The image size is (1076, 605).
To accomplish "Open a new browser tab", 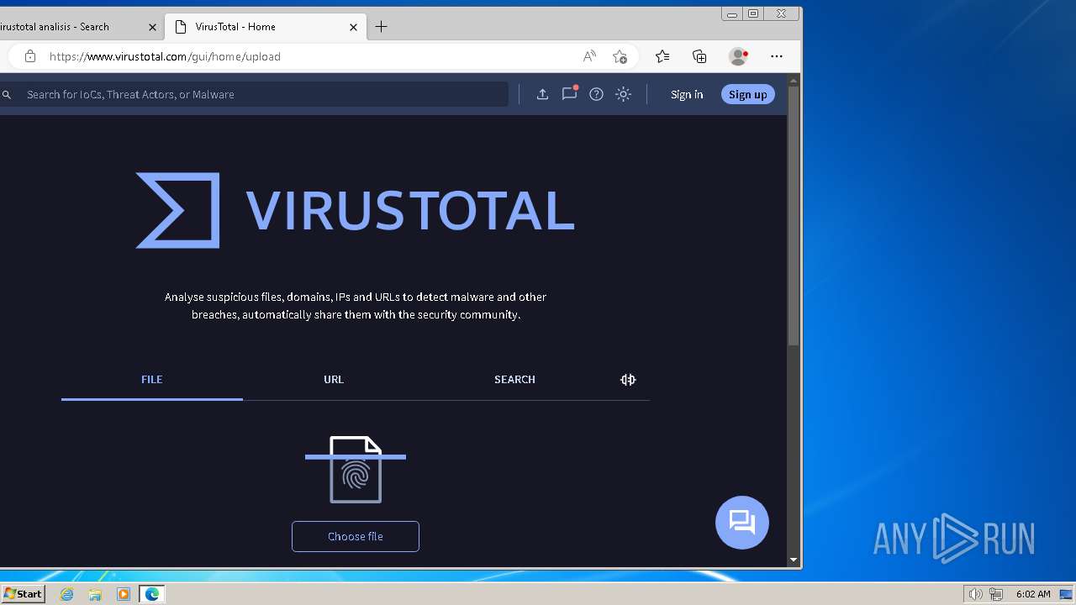I will coord(381,27).
